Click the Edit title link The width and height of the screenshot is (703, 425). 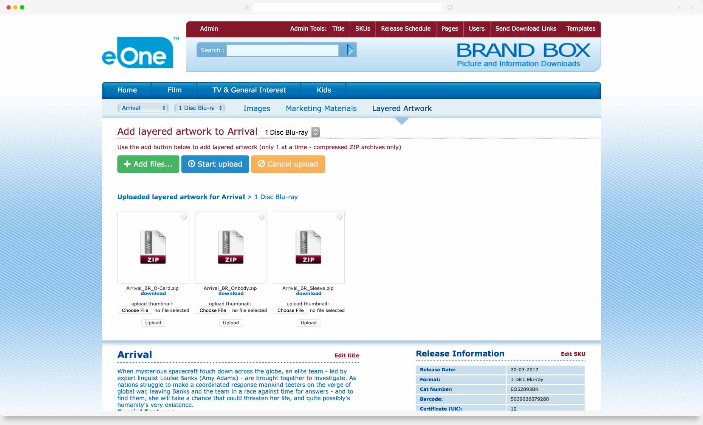[347, 355]
